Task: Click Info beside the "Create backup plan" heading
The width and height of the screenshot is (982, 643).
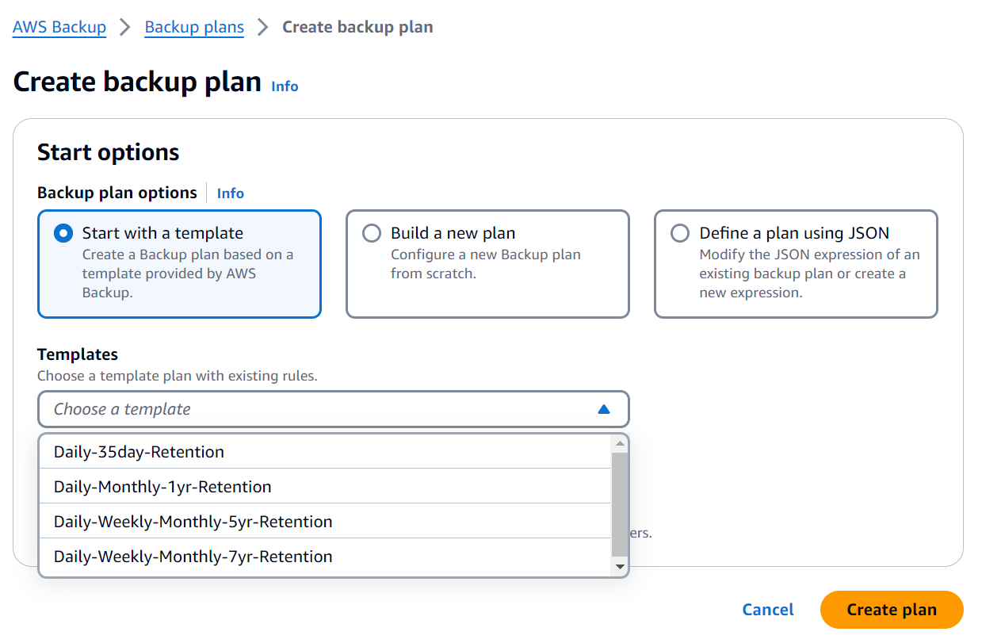Action: [285, 86]
